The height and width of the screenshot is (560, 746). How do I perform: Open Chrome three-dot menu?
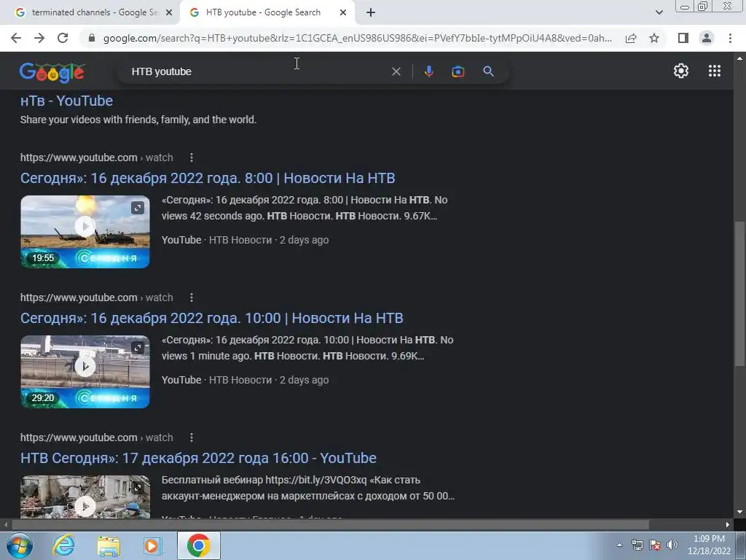coord(730,38)
